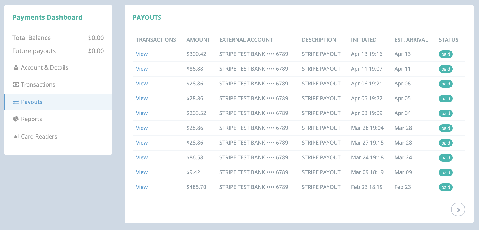This screenshot has height=230, width=479.
Task: Click the PAYOUTS heading
Action: coord(147,18)
